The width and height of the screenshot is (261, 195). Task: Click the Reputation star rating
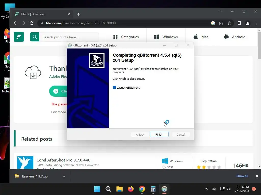(x=209, y=167)
